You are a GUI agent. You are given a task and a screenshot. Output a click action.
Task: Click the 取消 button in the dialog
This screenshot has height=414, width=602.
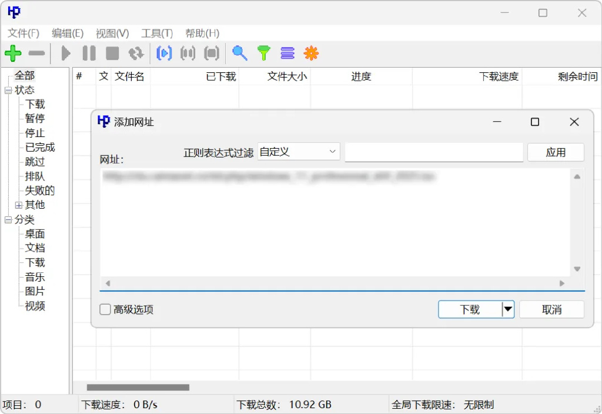tap(551, 309)
